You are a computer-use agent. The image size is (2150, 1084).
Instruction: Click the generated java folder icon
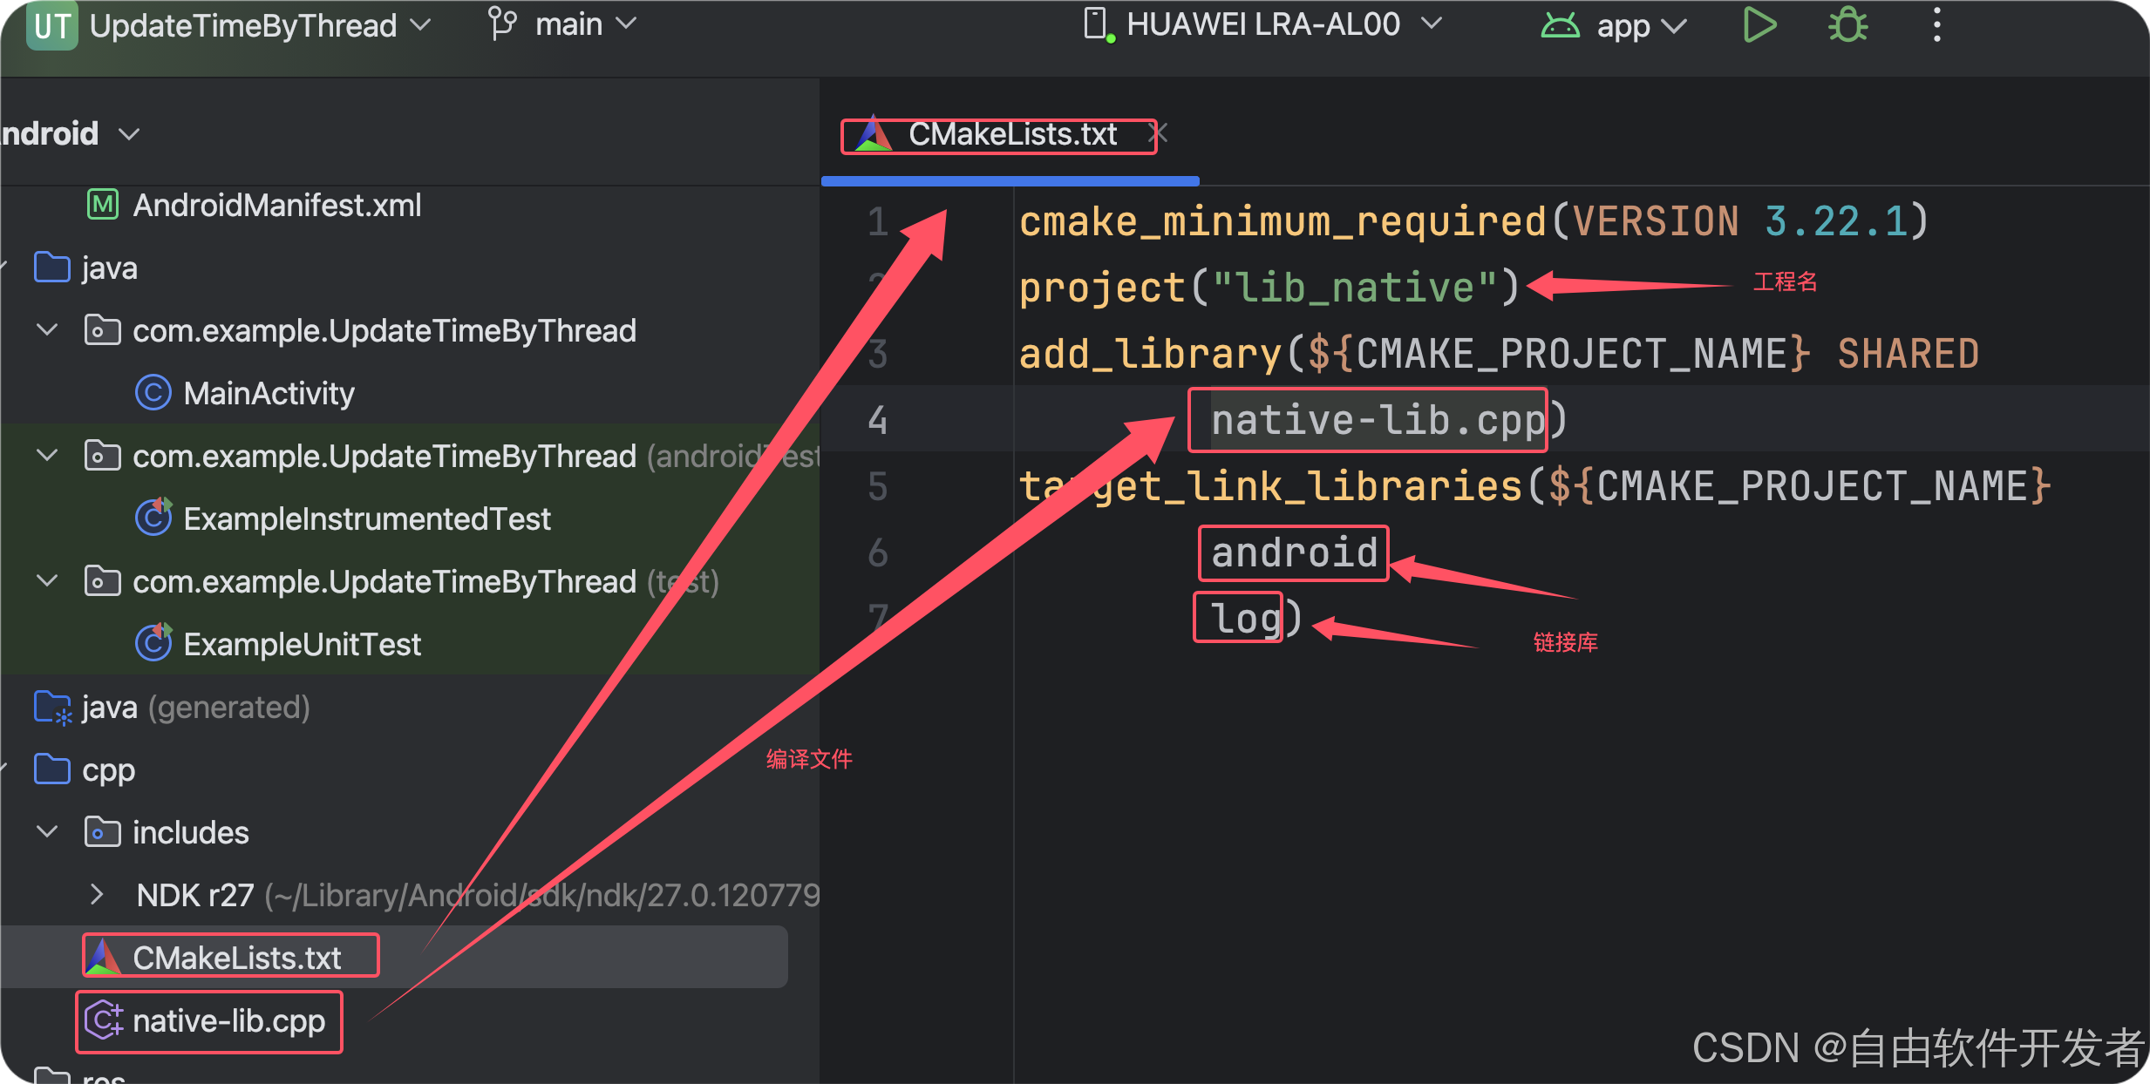[x=52, y=708]
